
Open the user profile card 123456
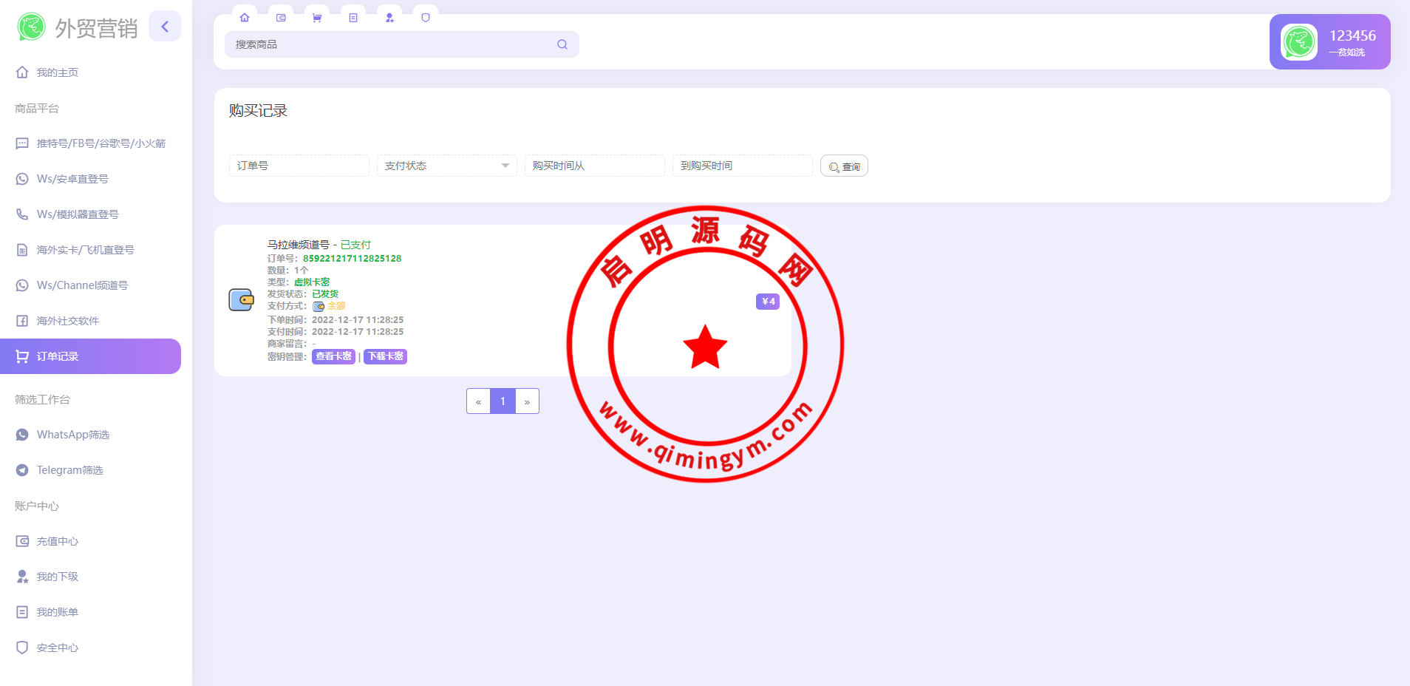click(x=1329, y=42)
